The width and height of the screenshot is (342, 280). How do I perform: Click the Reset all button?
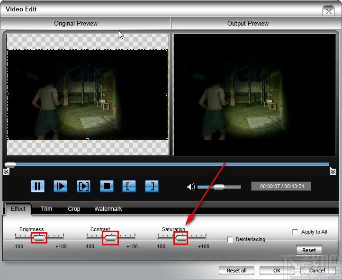pos(236,271)
